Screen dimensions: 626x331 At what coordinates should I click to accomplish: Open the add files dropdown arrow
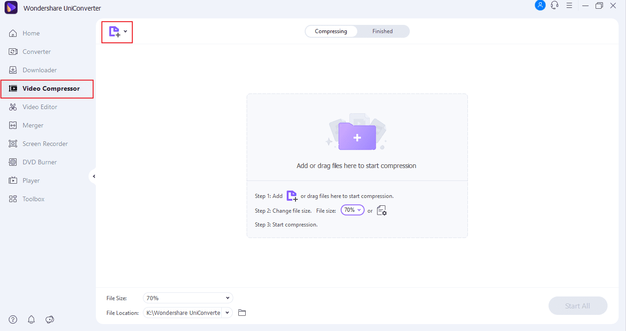pos(125,32)
